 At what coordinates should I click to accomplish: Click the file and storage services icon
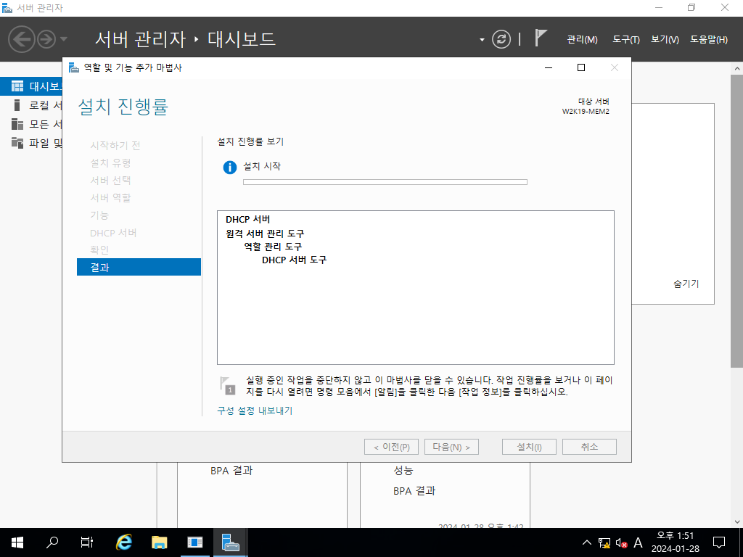[x=17, y=143]
